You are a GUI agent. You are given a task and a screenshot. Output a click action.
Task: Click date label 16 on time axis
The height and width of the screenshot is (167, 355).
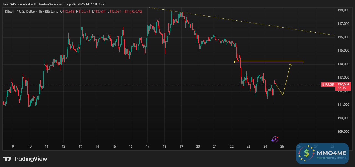[131, 147]
